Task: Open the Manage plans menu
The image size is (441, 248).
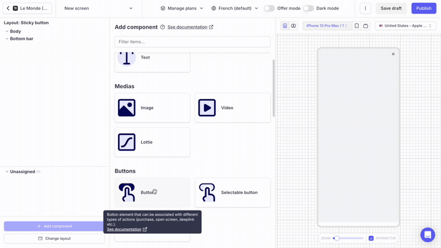Action: click(182, 8)
